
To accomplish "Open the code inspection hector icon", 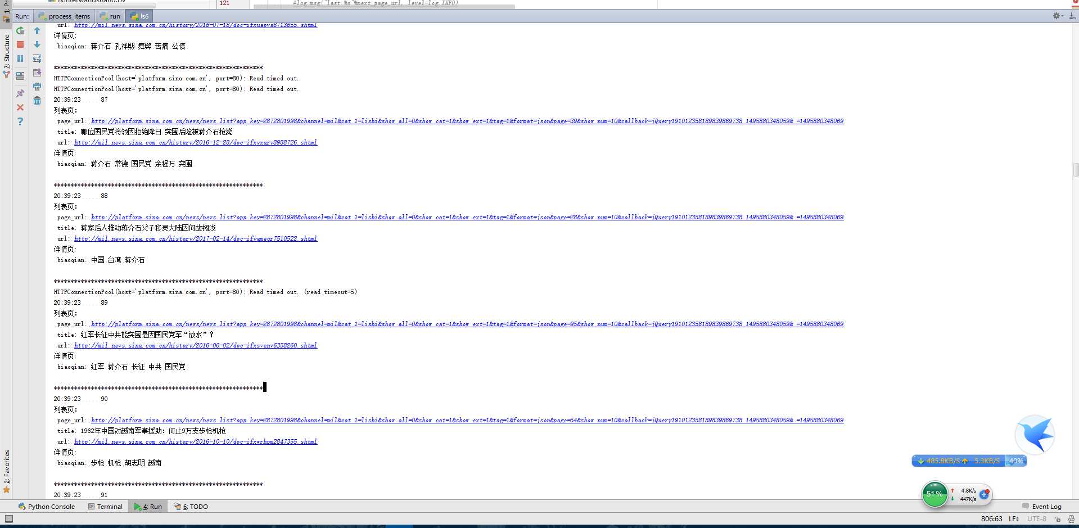I will pos(1071,519).
